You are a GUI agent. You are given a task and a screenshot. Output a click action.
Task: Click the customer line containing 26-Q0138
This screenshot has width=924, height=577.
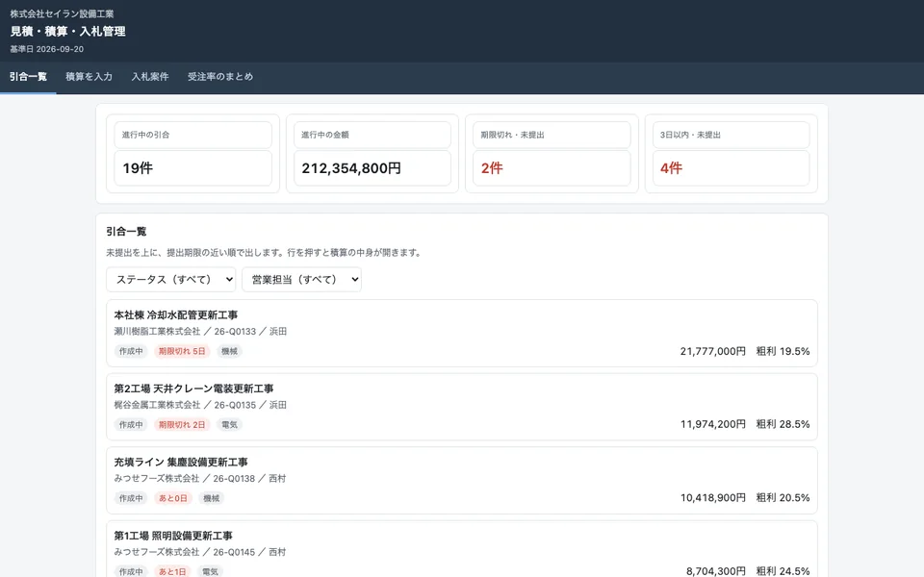point(200,479)
